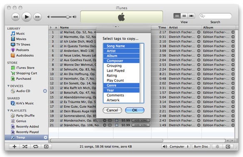
Task: Toggle repeat mode
Action: tap(36, 147)
